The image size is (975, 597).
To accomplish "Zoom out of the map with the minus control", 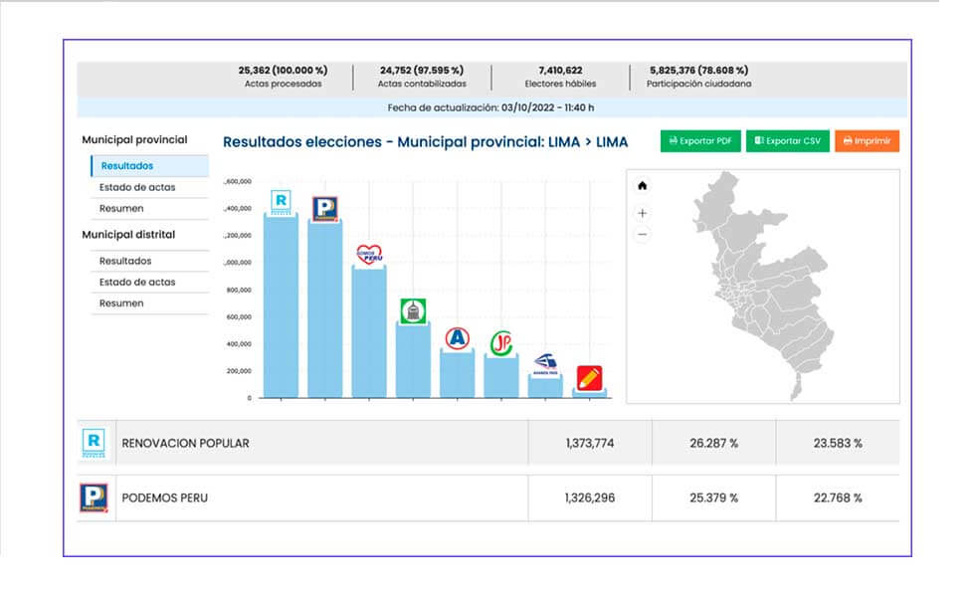I will [644, 234].
